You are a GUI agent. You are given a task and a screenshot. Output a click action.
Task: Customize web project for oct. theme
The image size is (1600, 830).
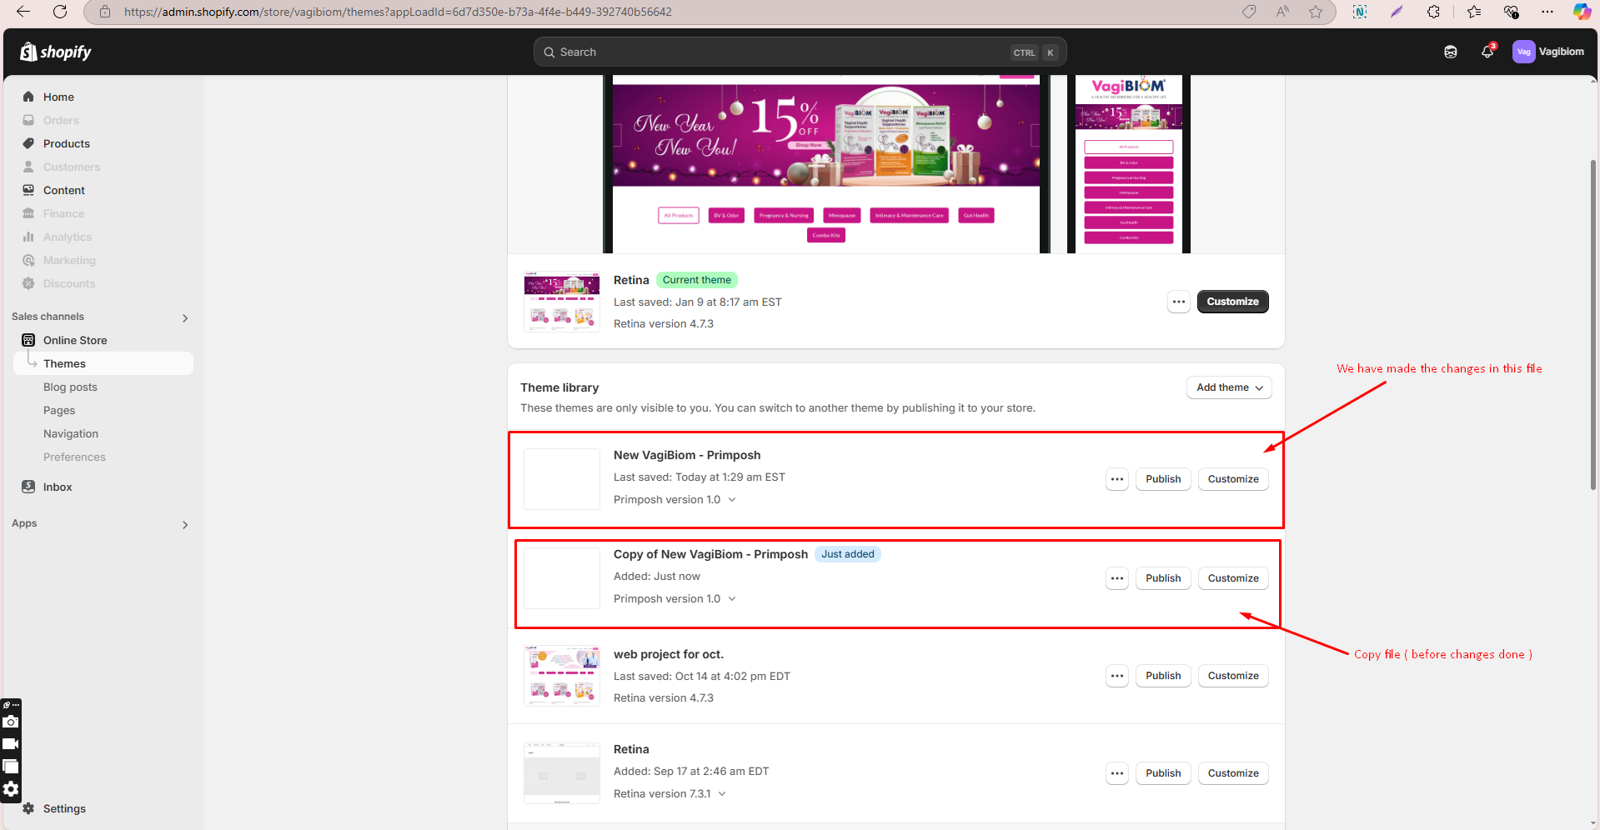(x=1233, y=676)
